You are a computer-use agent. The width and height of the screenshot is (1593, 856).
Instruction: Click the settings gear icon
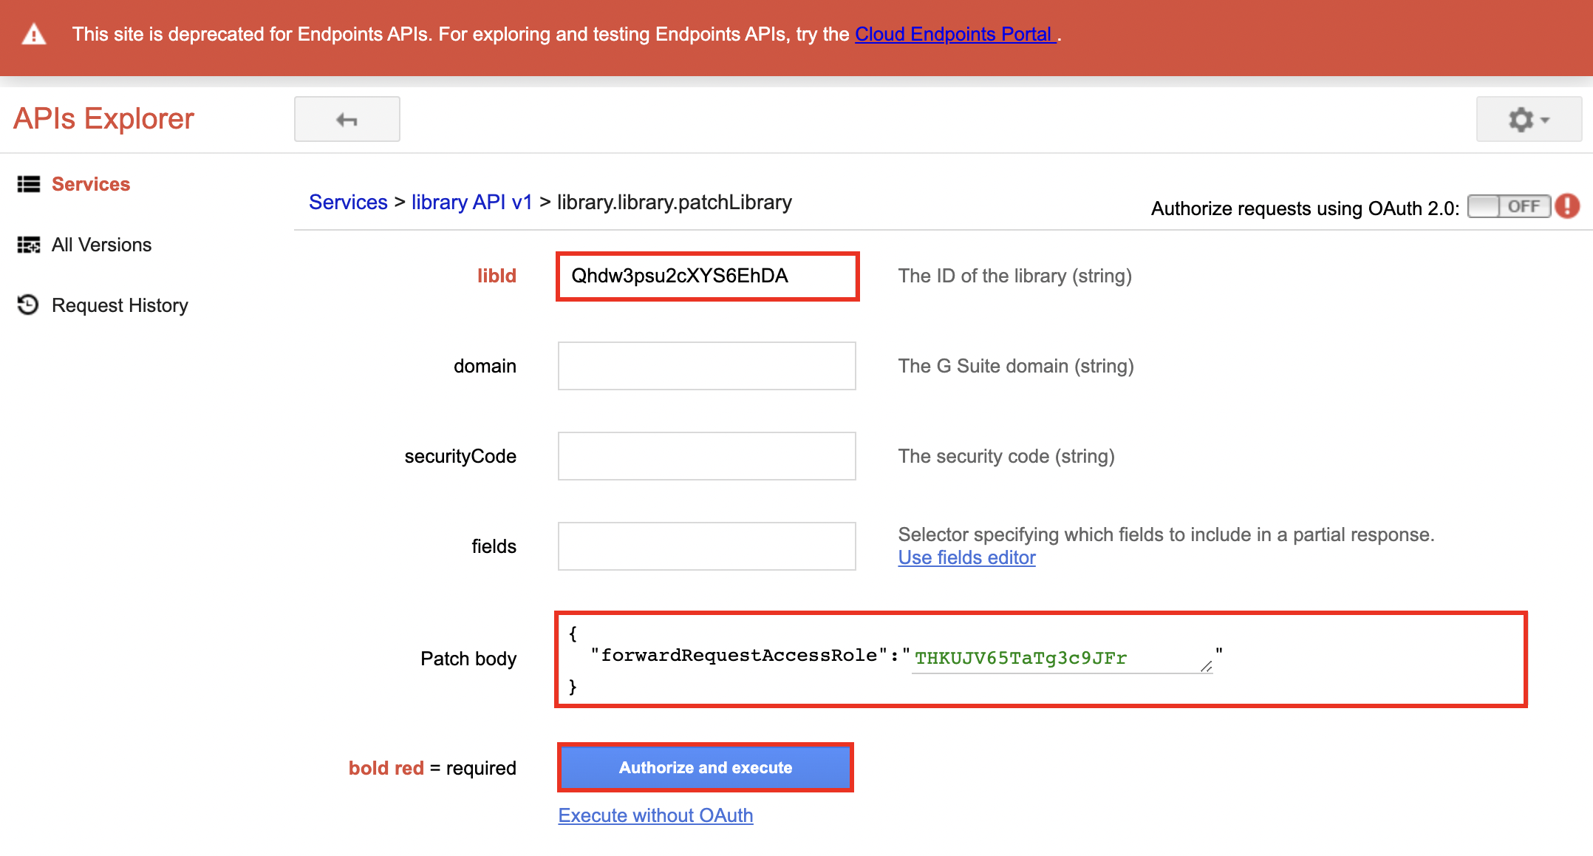tap(1520, 118)
